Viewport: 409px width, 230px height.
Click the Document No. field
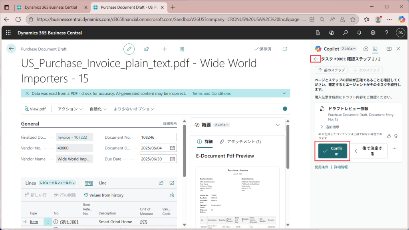[158, 137]
